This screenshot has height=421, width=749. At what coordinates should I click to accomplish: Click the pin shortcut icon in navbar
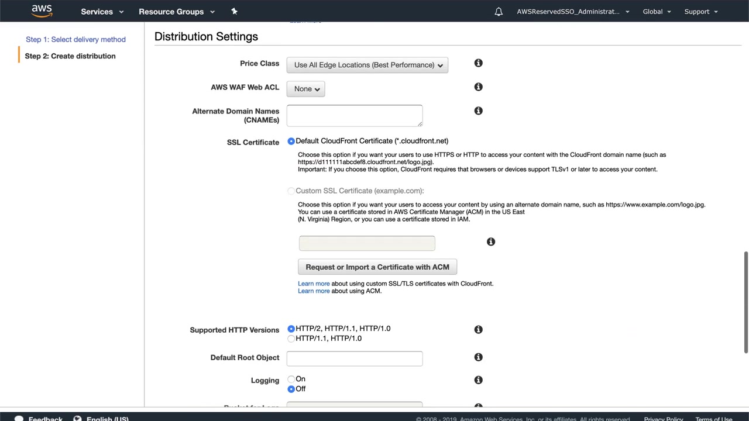click(x=234, y=11)
